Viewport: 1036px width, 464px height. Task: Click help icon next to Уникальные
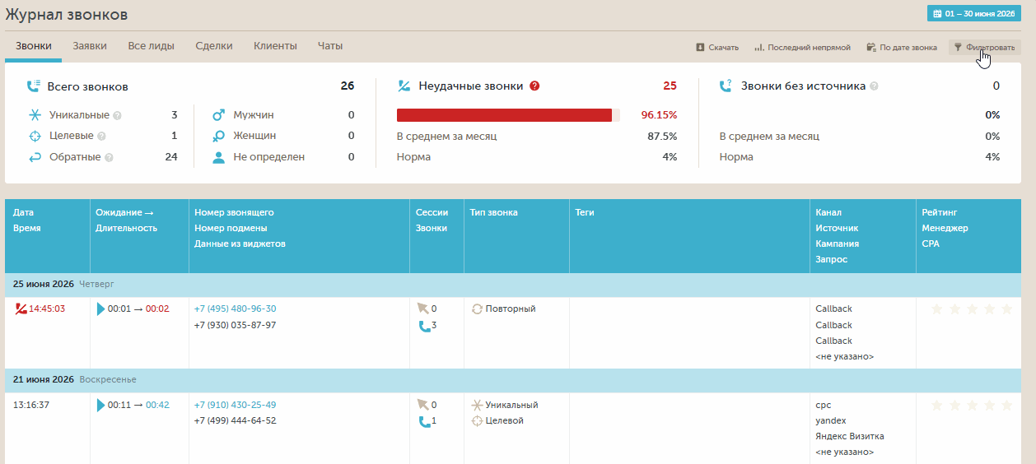tap(117, 115)
